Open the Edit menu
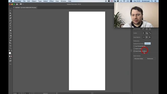The height and width of the screenshot is (94, 167). (x=28, y=1)
